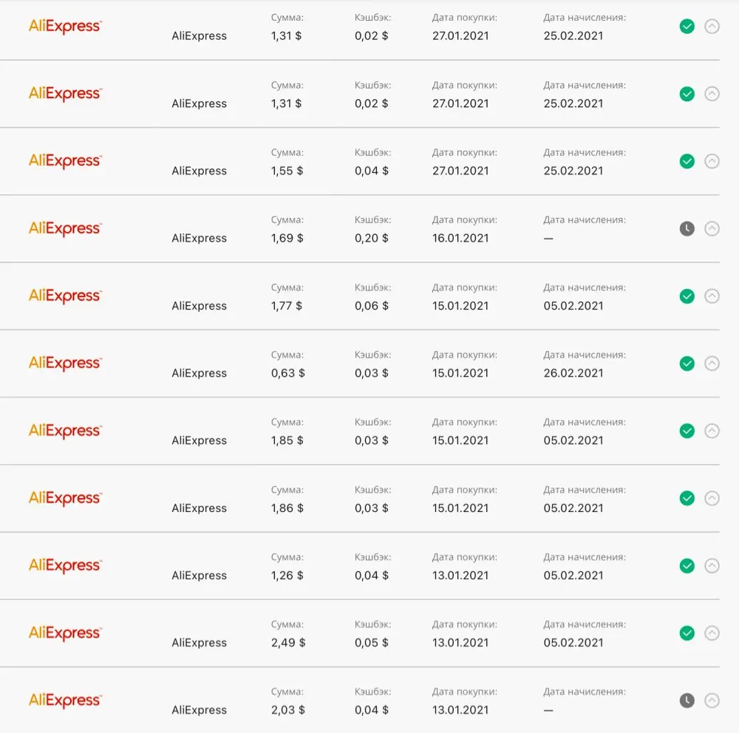Viewport: 739px width, 733px height.
Task: Select the 0,20 $ cashback amount
Action: coord(371,238)
